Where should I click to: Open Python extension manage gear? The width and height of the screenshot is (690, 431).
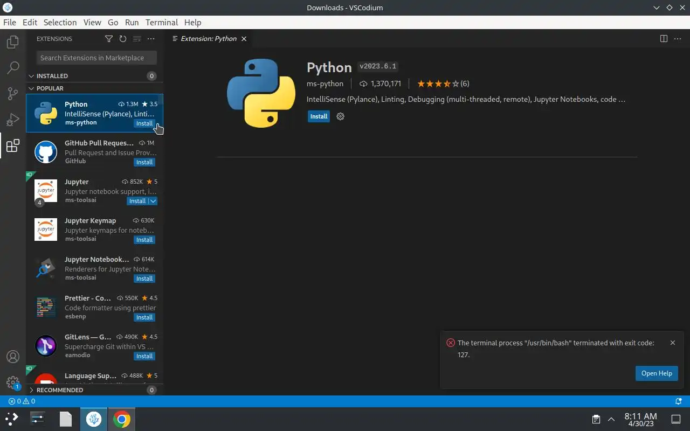click(x=340, y=116)
